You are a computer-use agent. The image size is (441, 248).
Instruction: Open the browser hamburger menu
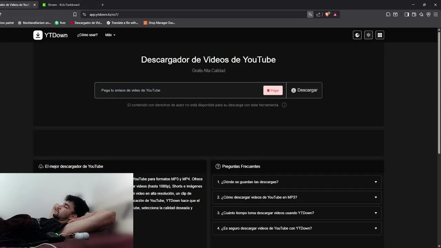click(x=436, y=14)
